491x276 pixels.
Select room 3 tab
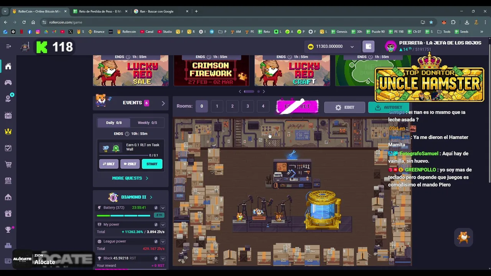[x=247, y=106]
